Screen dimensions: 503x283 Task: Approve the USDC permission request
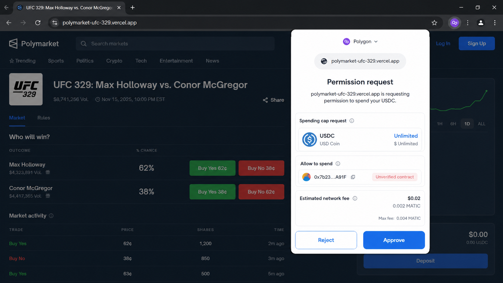[394, 240]
